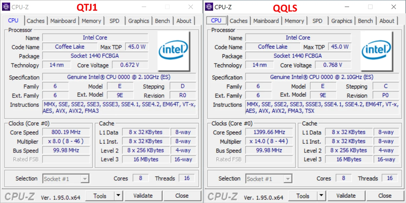Switch to Graphics tab in QTJ1 window
406x203 pixels.
(x=139, y=21)
